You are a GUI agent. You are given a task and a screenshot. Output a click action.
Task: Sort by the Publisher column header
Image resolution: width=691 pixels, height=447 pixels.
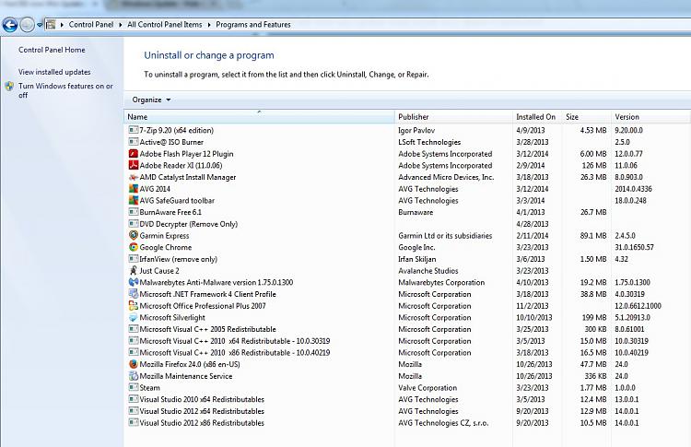click(x=454, y=117)
